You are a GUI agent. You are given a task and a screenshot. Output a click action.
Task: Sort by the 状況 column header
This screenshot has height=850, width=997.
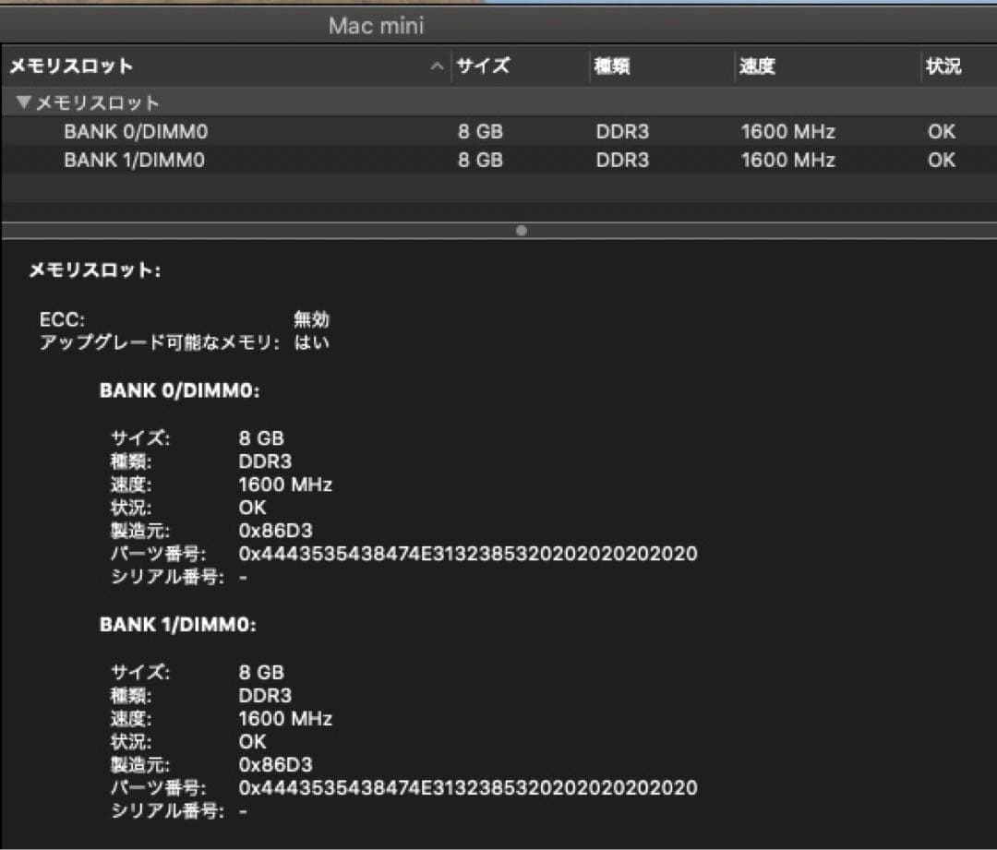(x=944, y=66)
